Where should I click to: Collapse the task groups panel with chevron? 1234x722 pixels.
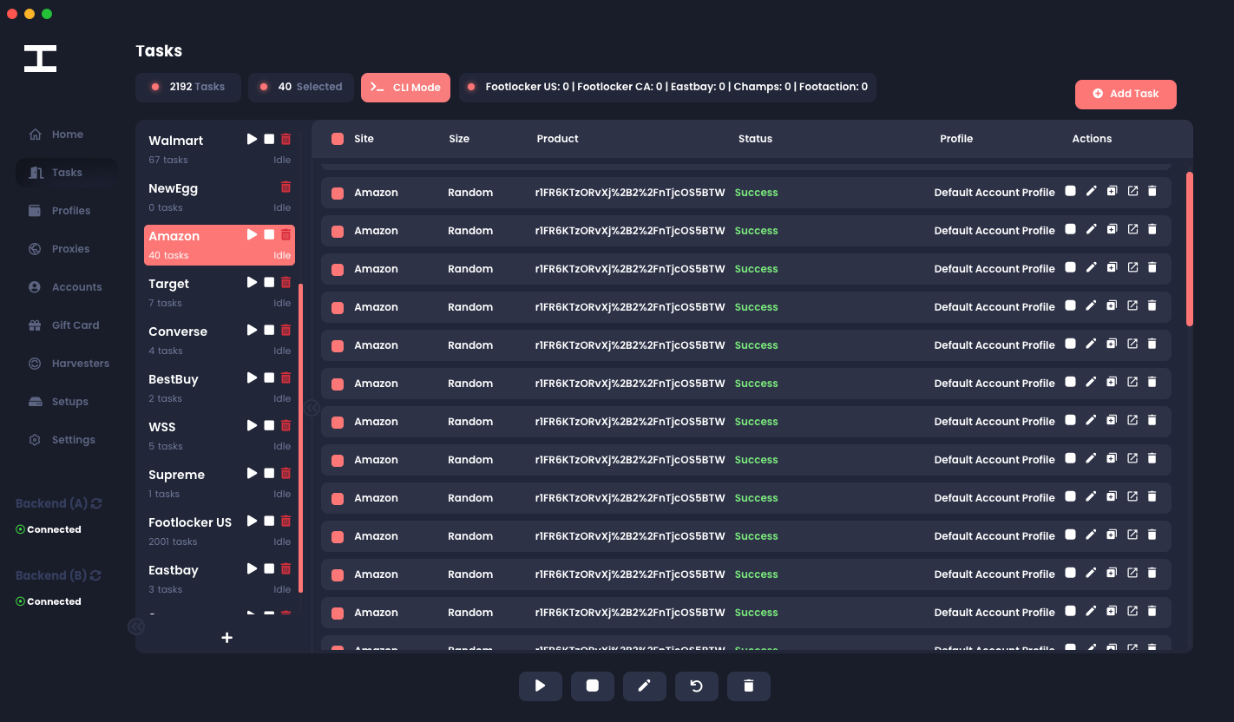312,408
